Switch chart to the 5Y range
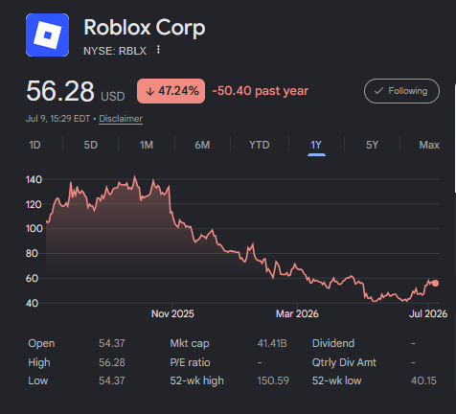456x414 pixels. 372,145
